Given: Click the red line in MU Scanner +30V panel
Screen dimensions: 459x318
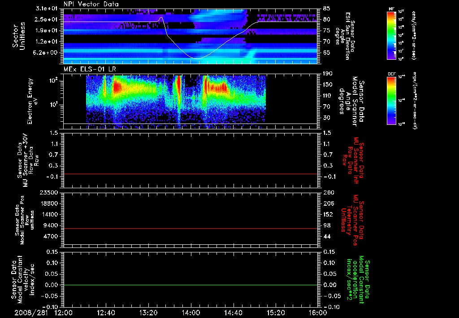Looking at the screenshot, I should point(190,174).
